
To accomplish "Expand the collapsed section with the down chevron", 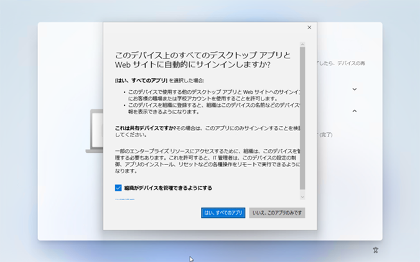I will click(x=355, y=89).
